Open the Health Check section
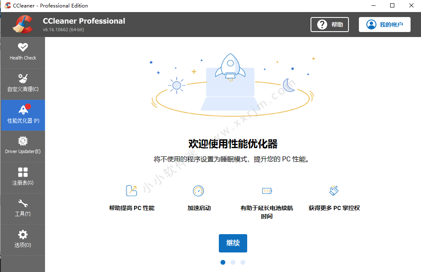The width and height of the screenshot is (421, 272). [23, 52]
